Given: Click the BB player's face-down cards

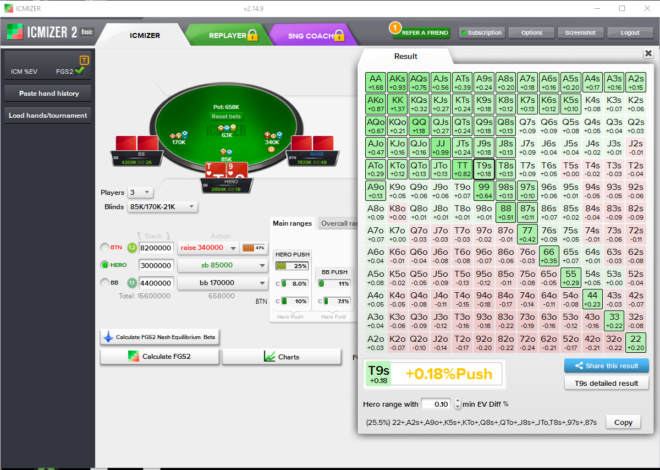Looking at the screenshot, I should 136,143.
